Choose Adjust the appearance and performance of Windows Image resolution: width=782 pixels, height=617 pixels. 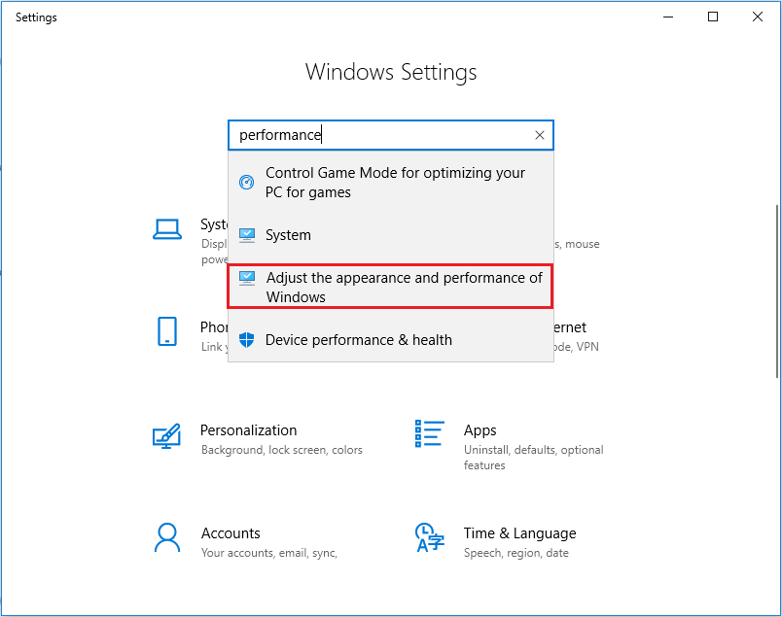(x=390, y=287)
